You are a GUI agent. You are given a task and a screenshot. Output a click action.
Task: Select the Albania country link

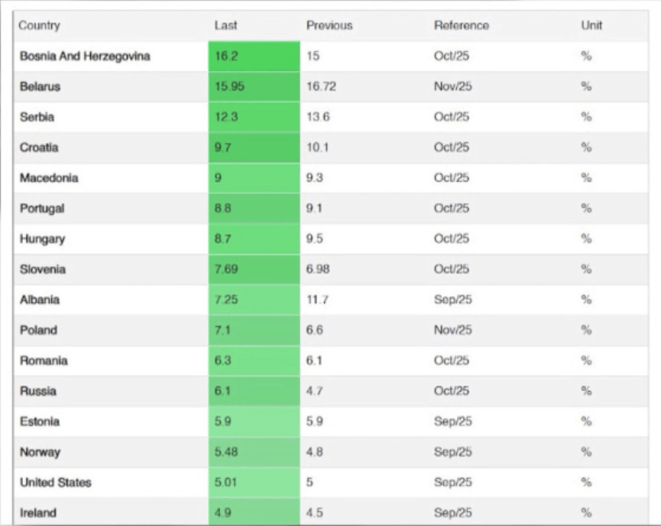[x=40, y=300]
